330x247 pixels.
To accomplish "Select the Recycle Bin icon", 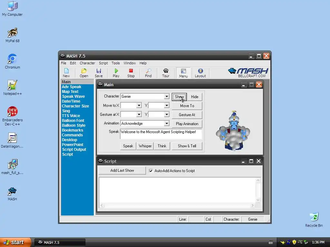I will 314,220.
